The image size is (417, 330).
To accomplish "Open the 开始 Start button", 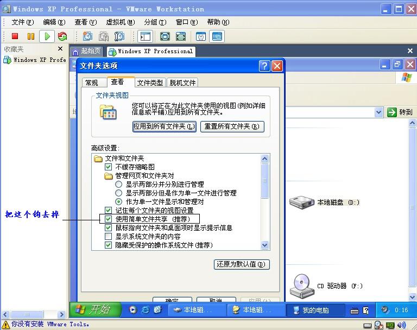I will (x=94, y=309).
